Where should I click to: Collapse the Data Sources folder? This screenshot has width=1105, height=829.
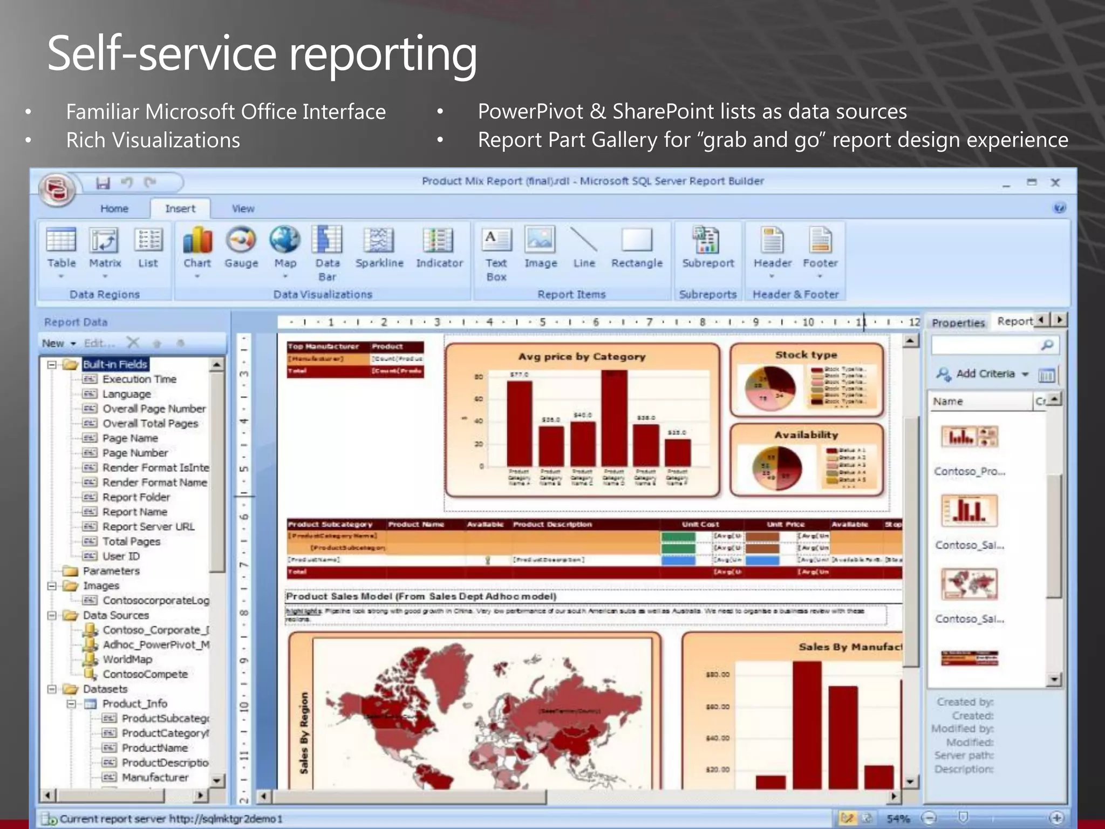[52, 615]
